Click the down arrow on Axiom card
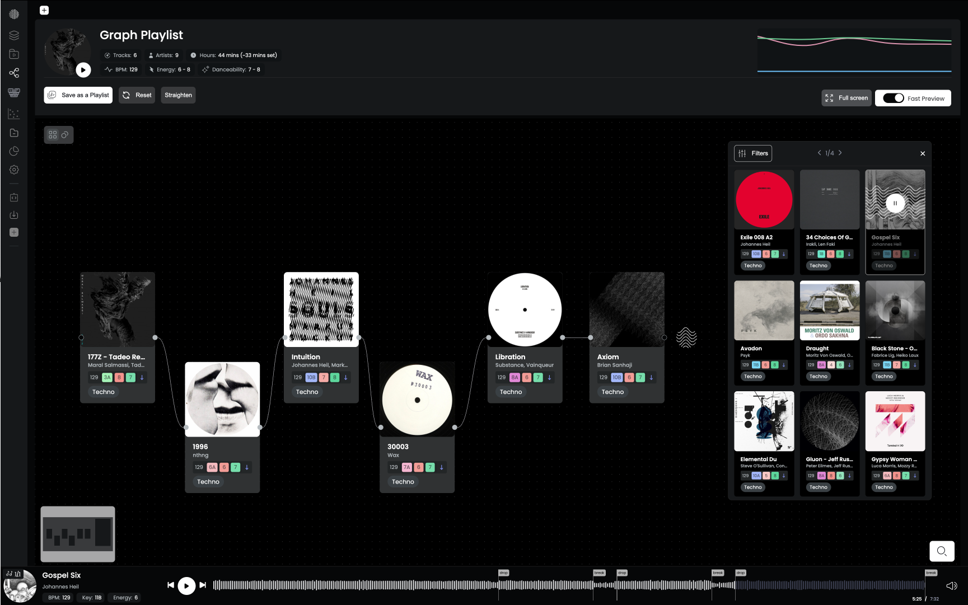Screen dimensions: 968x605 [x=652, y=378]
